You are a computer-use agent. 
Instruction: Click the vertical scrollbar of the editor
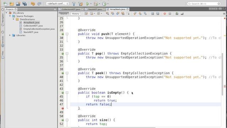pyautogui.click(x=222, y=74)
